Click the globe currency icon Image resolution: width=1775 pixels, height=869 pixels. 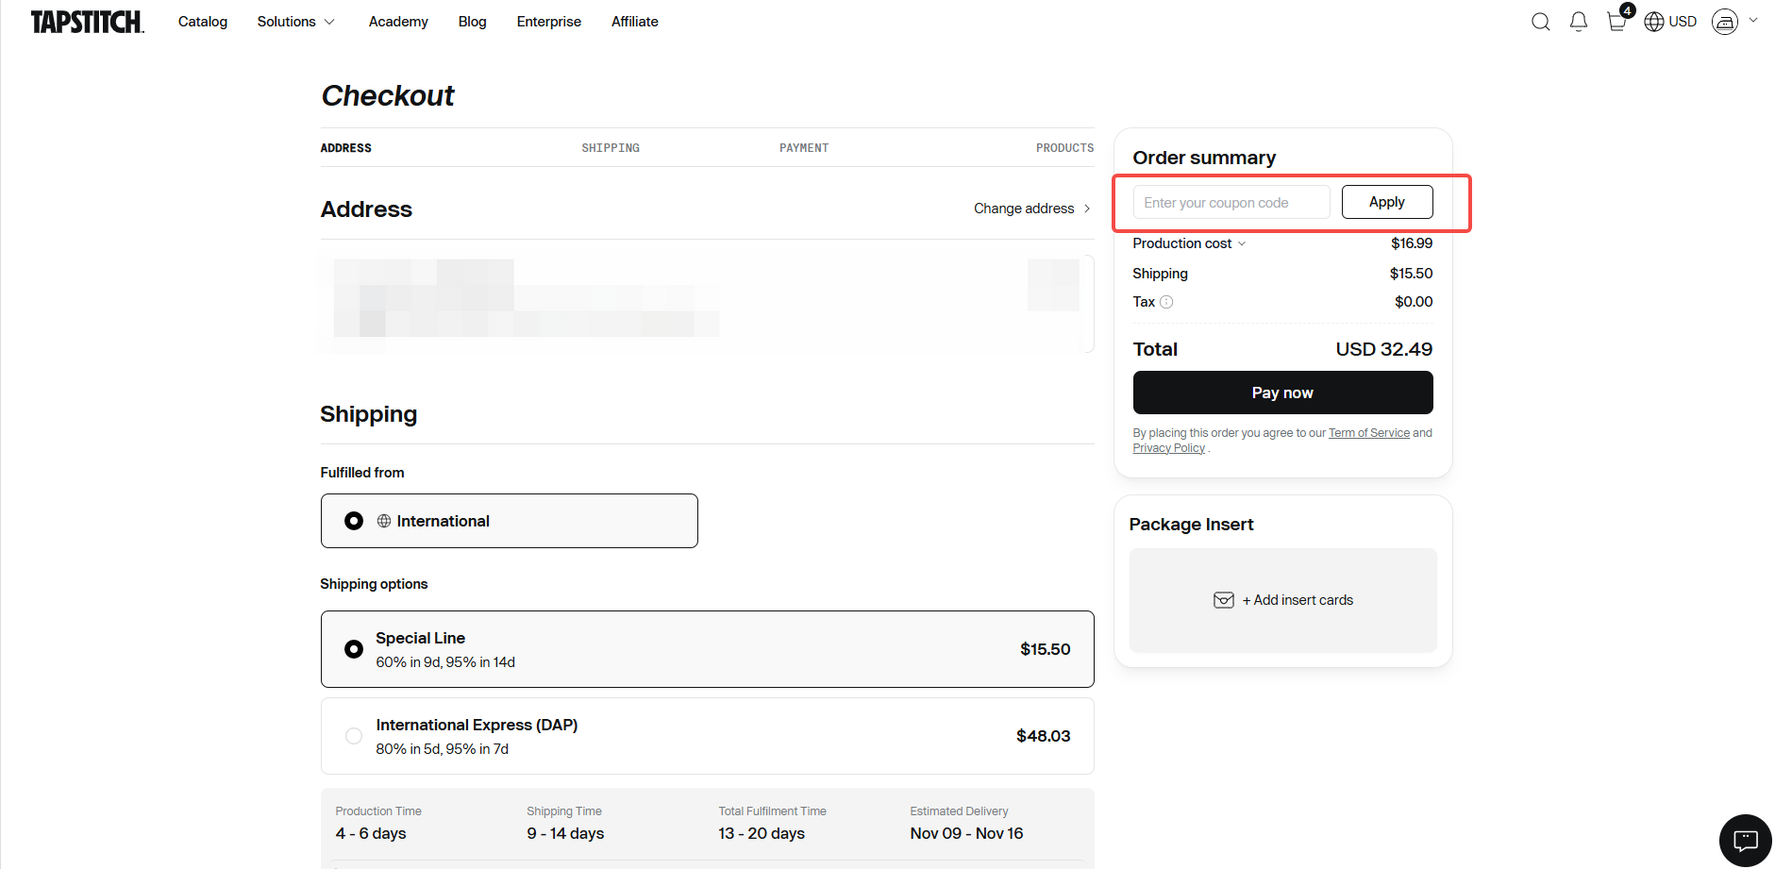click(x=1653, y=22)
